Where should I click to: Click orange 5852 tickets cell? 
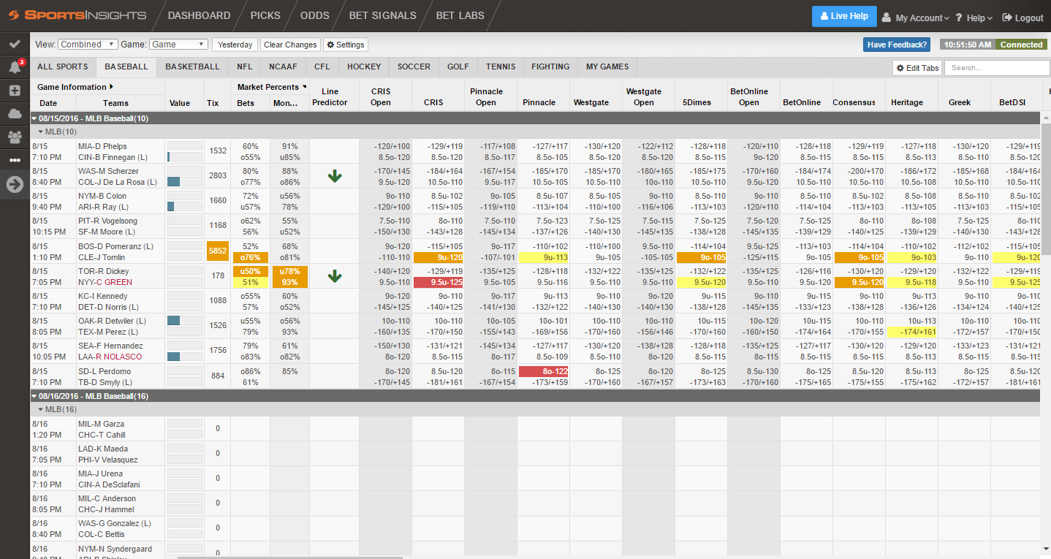(218, 251)
